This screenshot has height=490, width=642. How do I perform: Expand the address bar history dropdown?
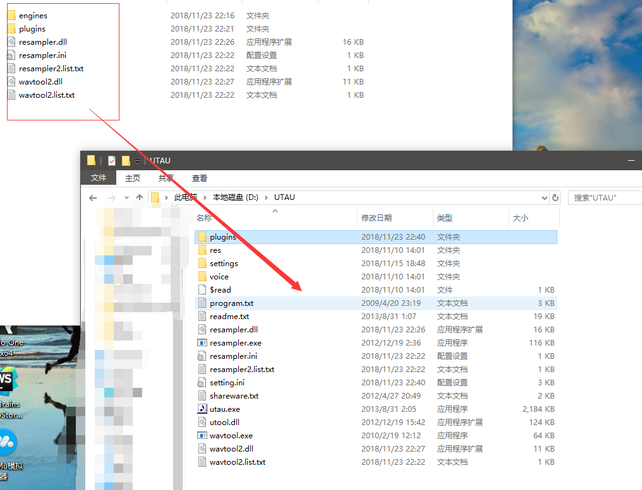[545, 198]
